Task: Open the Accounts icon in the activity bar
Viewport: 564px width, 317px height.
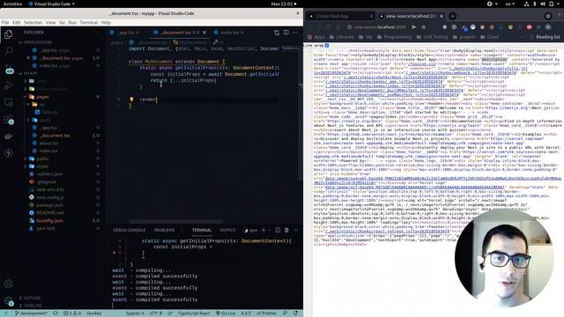Action: click(8, 284)
